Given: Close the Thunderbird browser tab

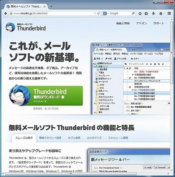Looking at the screenshot, I should click(45, 7).
